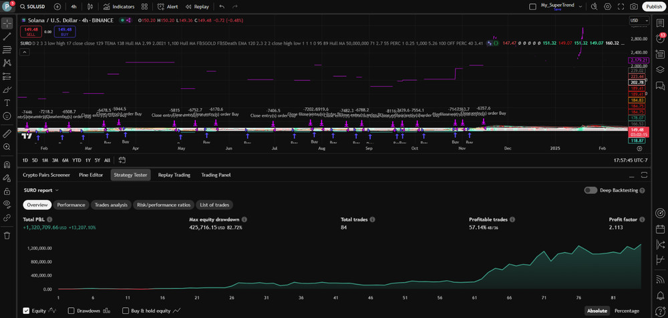The image size is (668, 318).
Task: Open the calendar icon in right sidebar
Action: click(x=661, y=228)
